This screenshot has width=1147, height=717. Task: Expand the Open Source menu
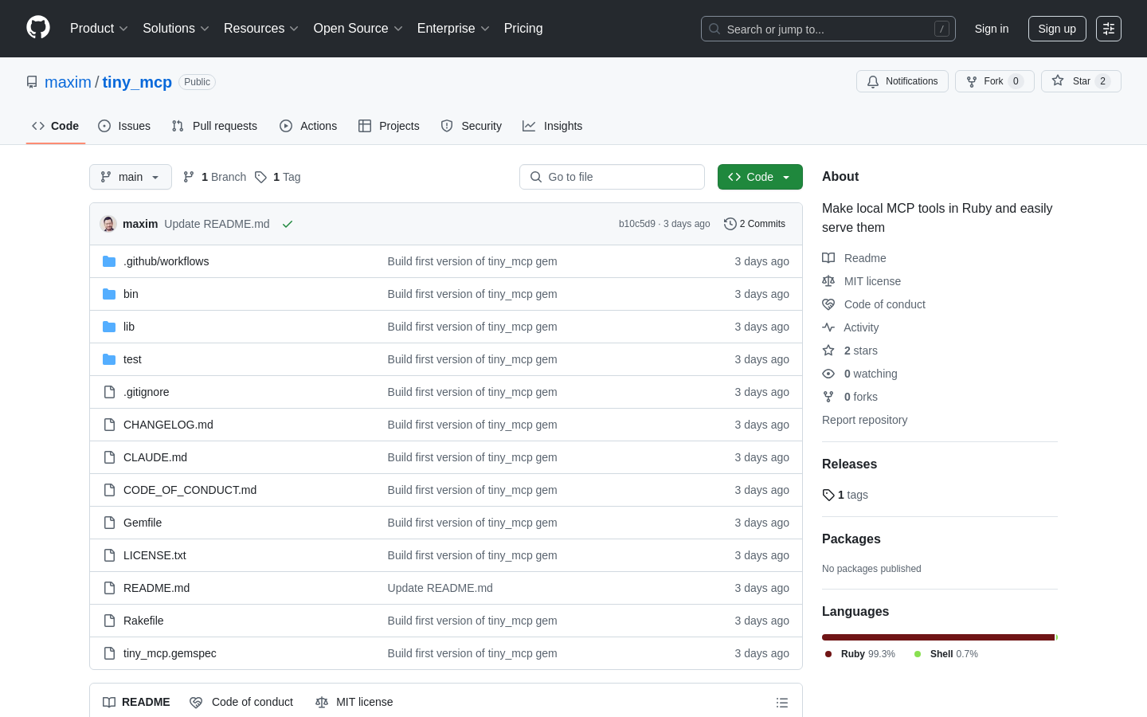point(358,28)
